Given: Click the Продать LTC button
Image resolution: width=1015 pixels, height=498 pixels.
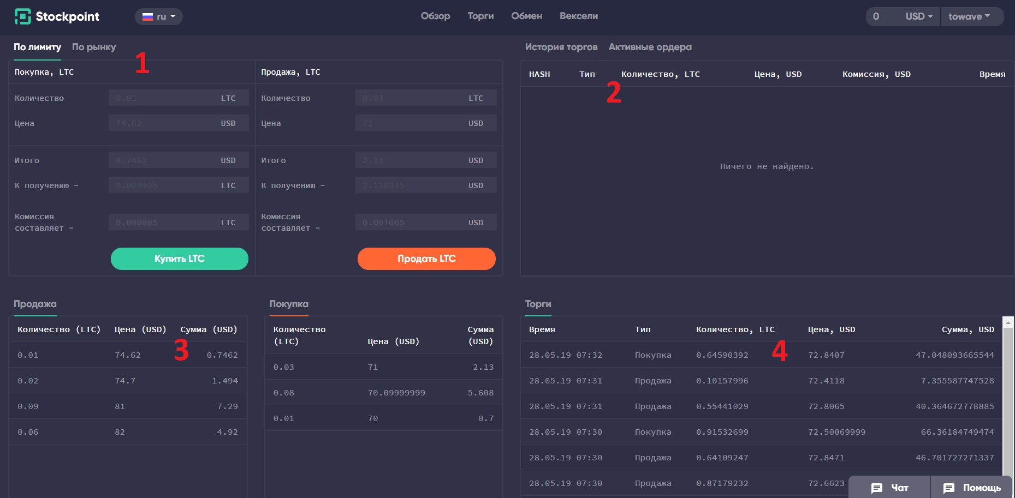Looking at the screenshot, I should 426,259.
